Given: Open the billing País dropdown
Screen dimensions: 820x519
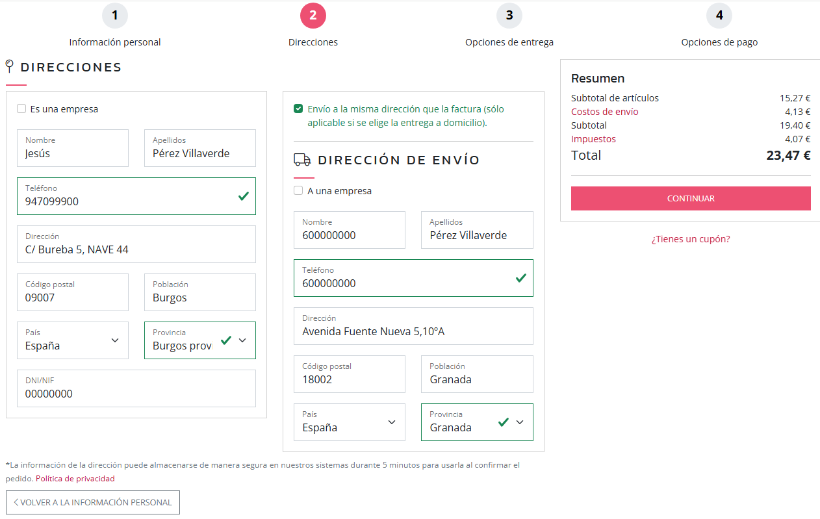Looking at the screenshot, I should click(72, 340).
